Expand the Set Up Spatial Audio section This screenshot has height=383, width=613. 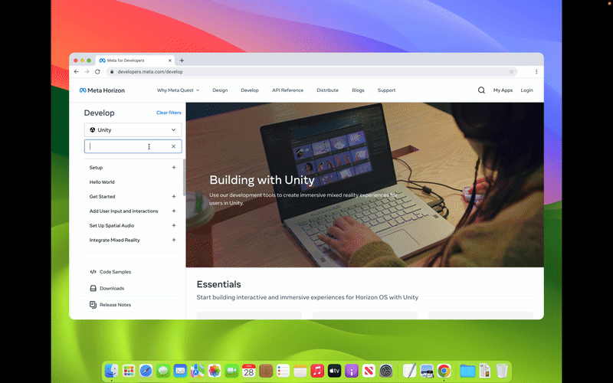coord(174,225)
